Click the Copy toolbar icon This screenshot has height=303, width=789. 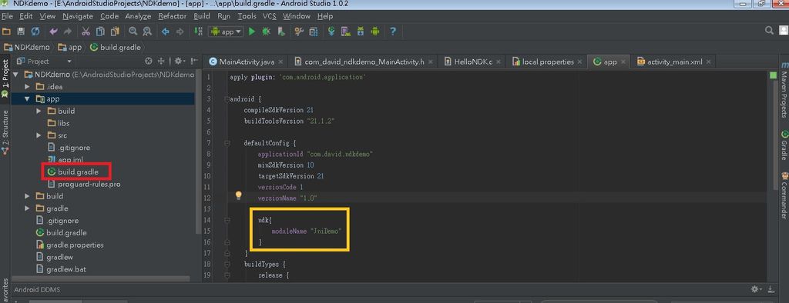[x=101, y=32]
